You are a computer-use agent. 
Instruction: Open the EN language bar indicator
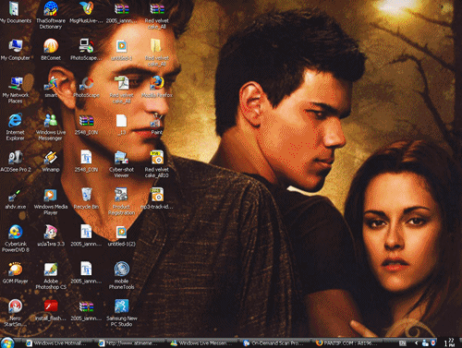pos(402,343)
